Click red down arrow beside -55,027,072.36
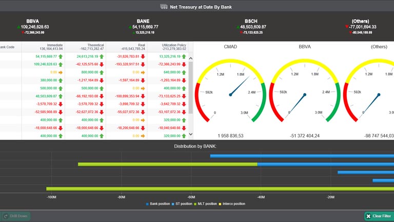 click(x=143, y=112)
